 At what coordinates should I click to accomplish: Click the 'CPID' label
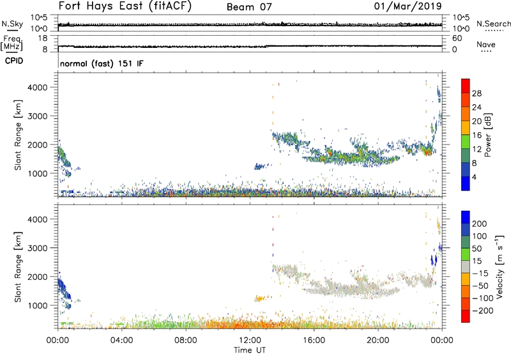tap(14, 61)
